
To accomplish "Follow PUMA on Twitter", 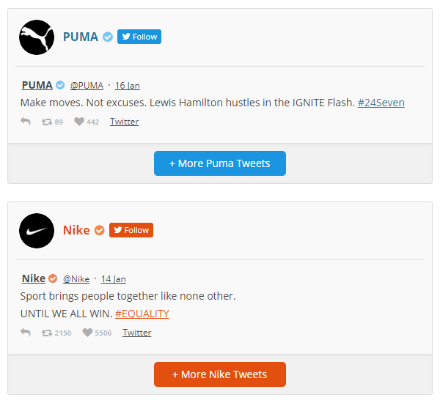I will 139,37.
